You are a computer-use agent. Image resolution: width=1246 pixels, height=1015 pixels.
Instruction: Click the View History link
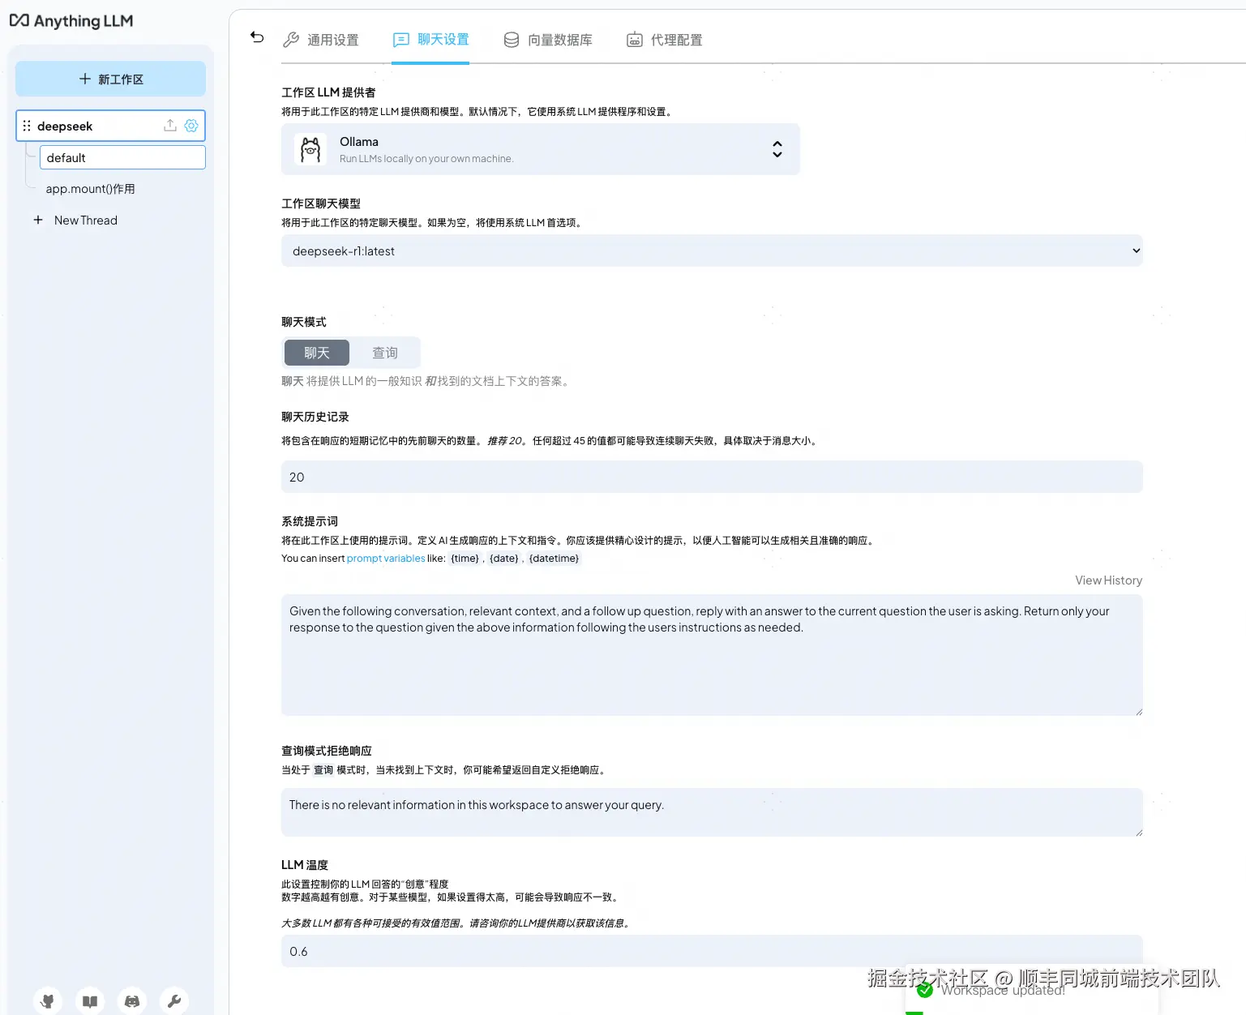(1108, 580)
